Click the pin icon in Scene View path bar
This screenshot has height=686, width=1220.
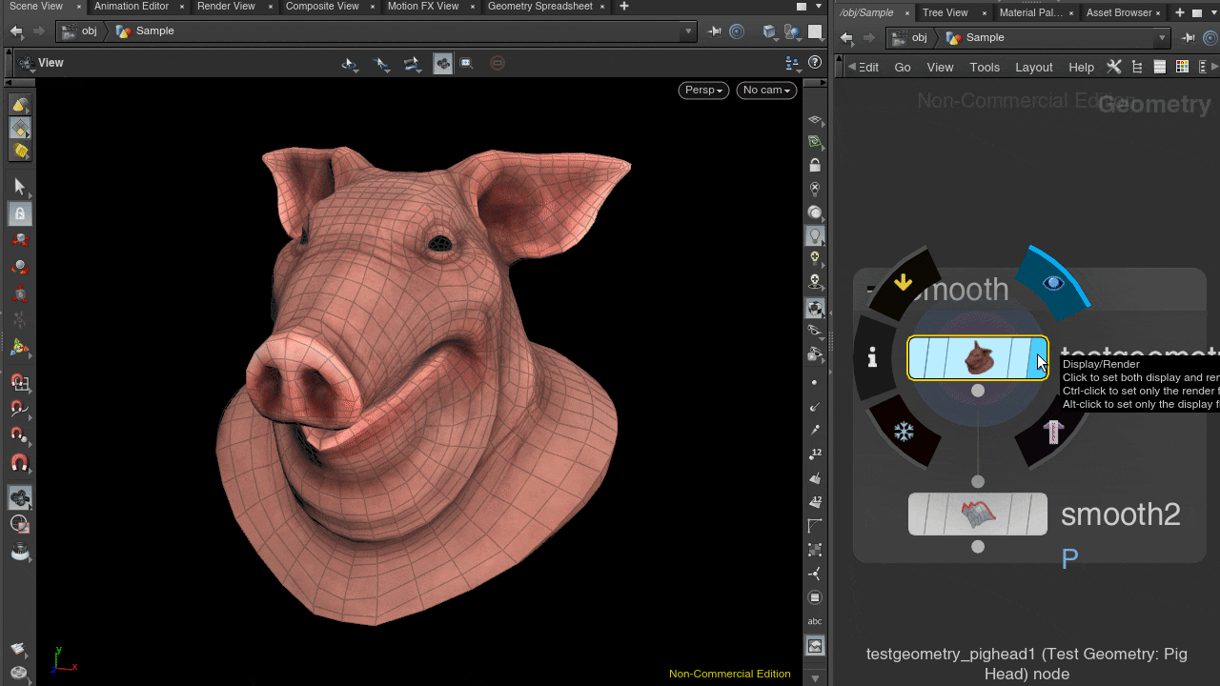[715, 31]
